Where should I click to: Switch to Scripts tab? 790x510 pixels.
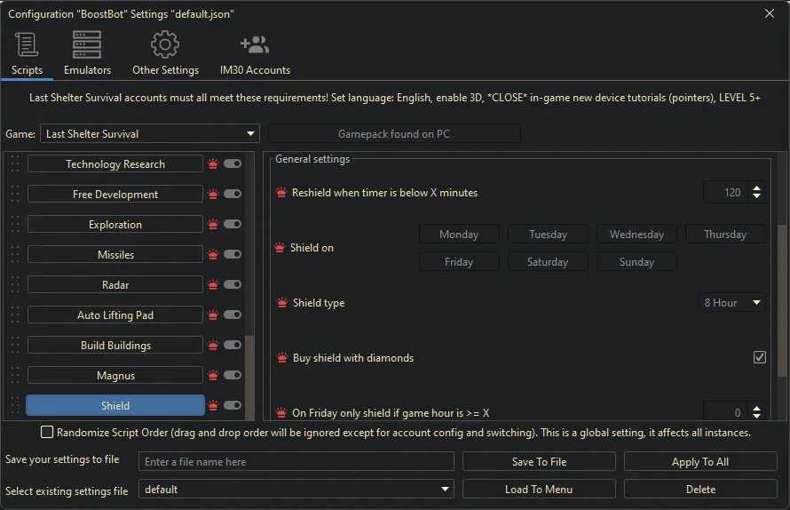[27, 54]
